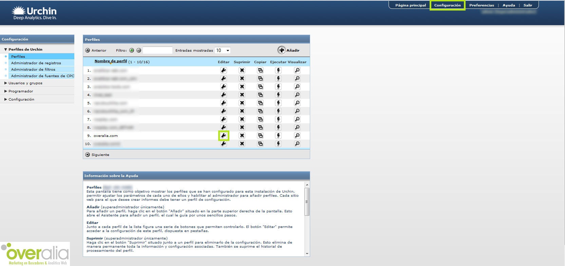The image size is (565, 266).
Task: Delete the overalia.com profile using Suprimir icon
Action: point(242,136)
